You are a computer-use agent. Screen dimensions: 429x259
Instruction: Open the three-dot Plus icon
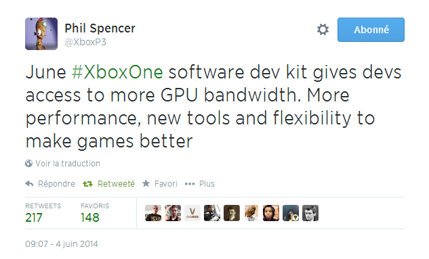point(190,184)
